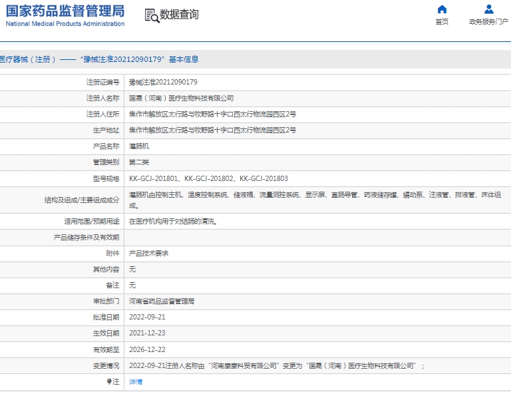The image size is (511, 394).
Task: Go to 首页 text link
Action: coord(442,21)
